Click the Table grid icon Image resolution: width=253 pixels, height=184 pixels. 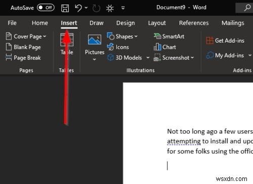click(67, 40)
